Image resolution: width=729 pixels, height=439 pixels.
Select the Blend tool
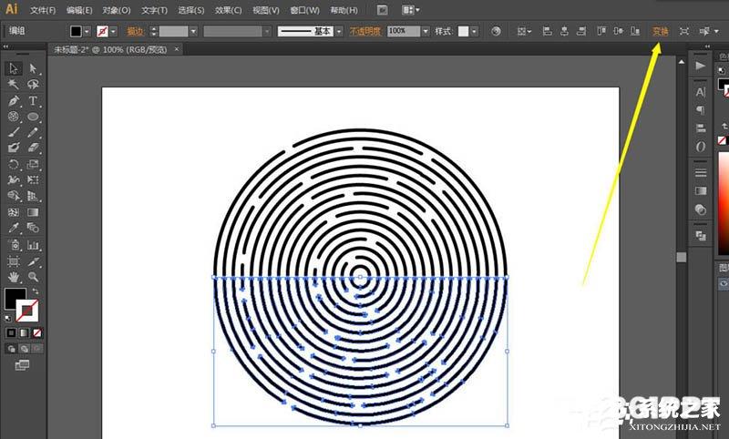(33, 228)
